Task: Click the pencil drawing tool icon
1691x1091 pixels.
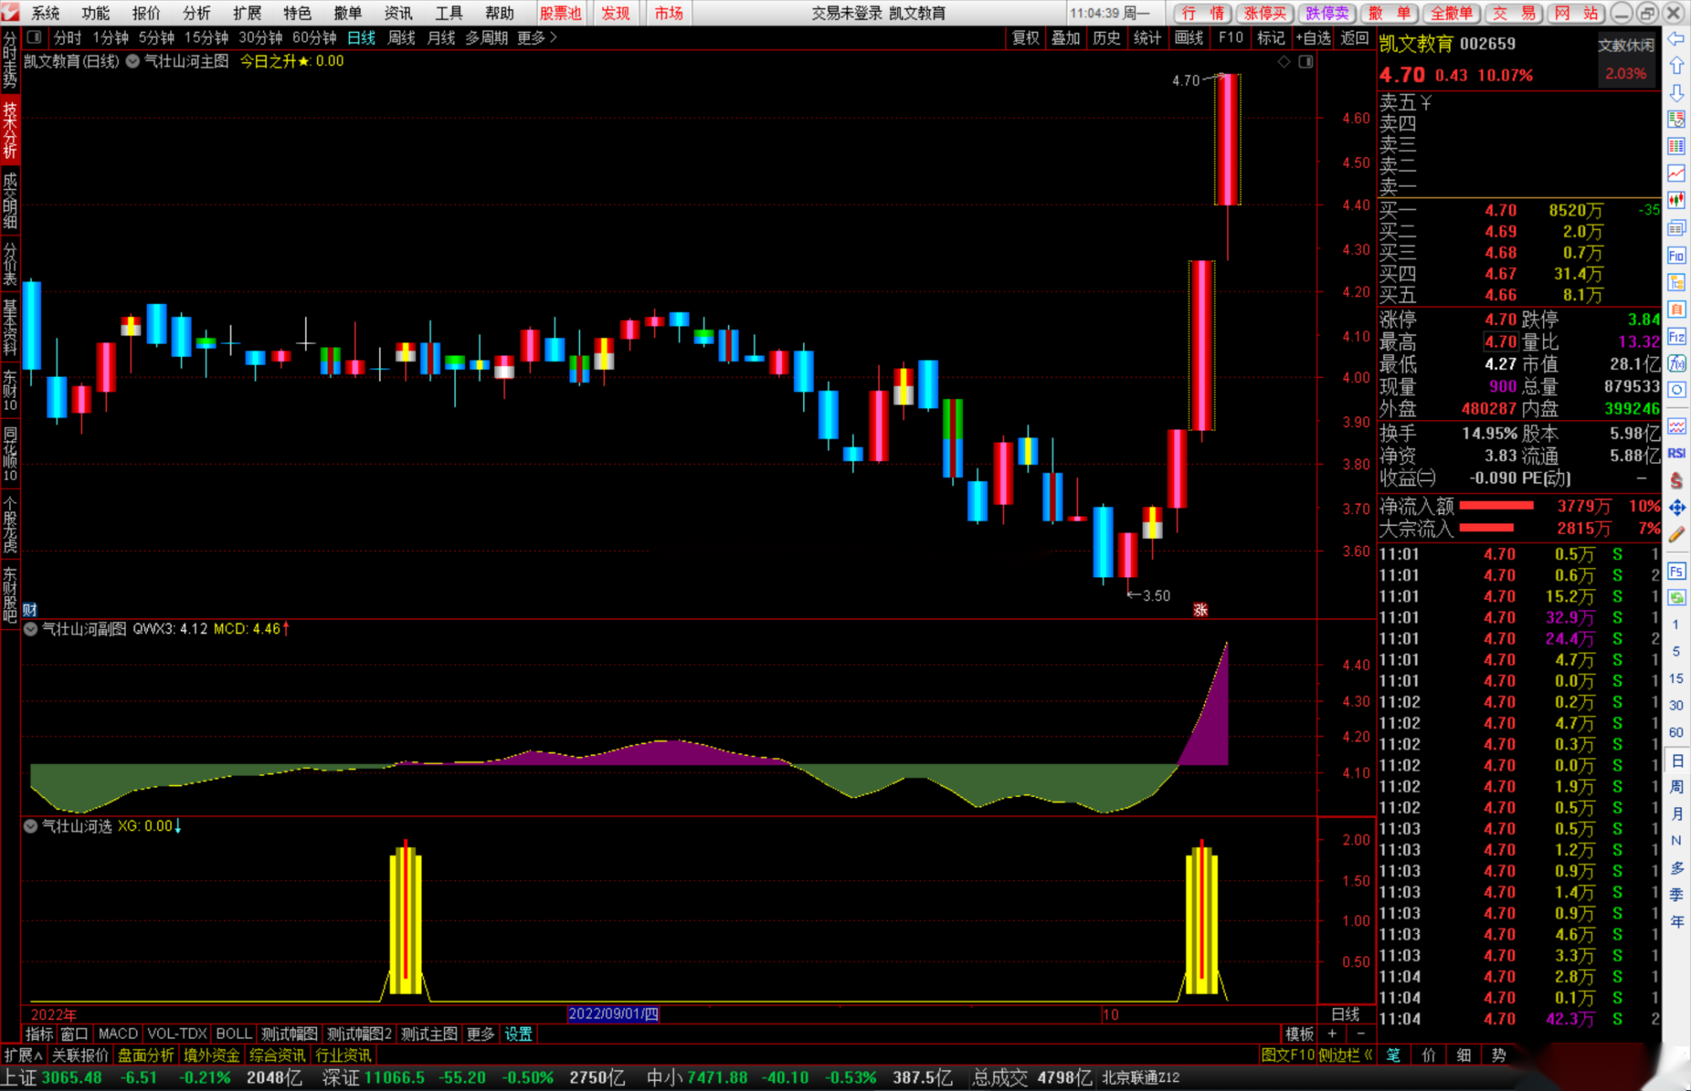Action: coord(1676,535)
